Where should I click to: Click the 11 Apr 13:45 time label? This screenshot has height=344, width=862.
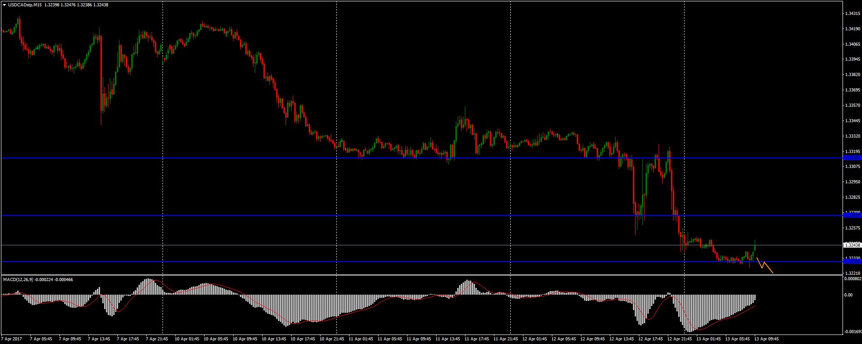point(447,339)
